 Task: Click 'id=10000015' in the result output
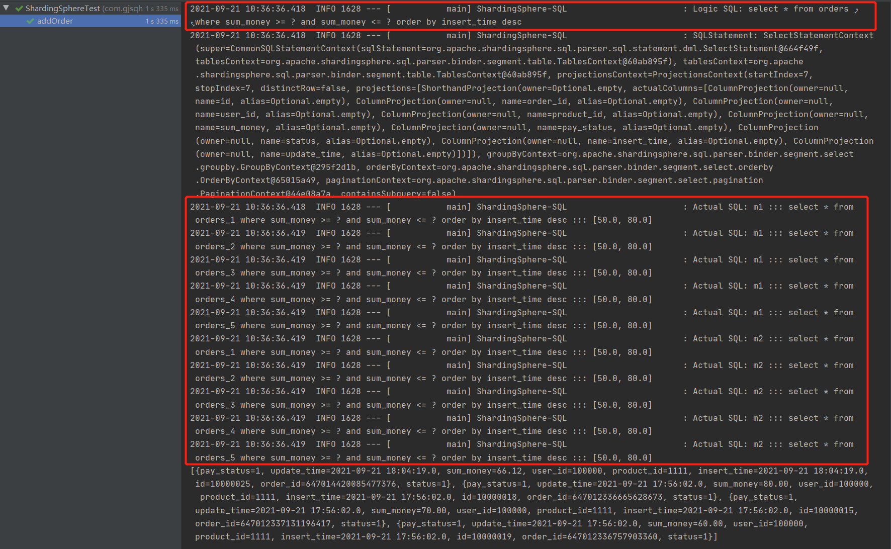[826, 511]
